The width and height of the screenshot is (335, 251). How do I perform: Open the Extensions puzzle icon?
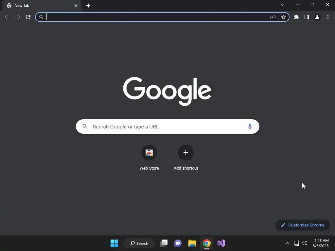pos(296,17)
